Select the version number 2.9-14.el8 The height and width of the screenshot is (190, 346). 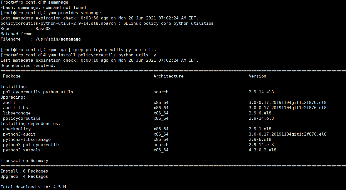[x=261, y=92]
